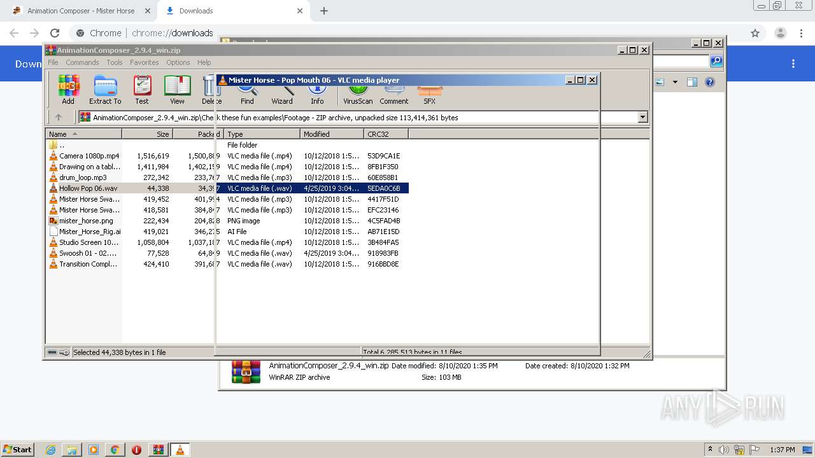Click the Test archive toolbar icon
This screenshot has height=458, width=815.
pos(142,90)
